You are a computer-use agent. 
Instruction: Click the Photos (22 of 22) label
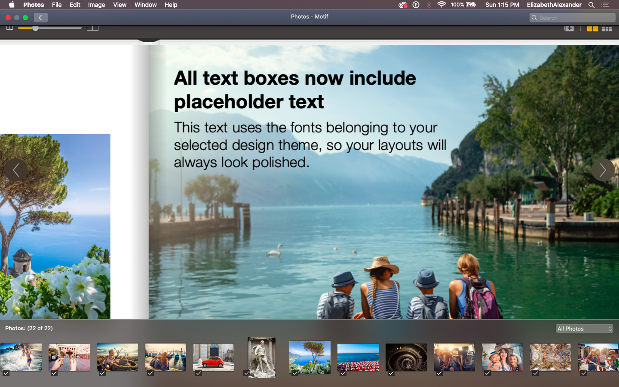(x=28, y=328)
